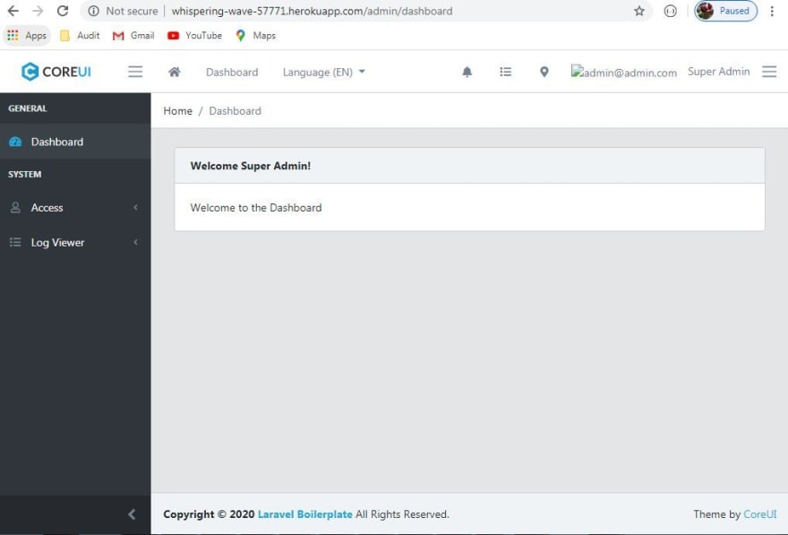788x535 pixels.
Task: Open the list icon in header
Action: (506, 72)
